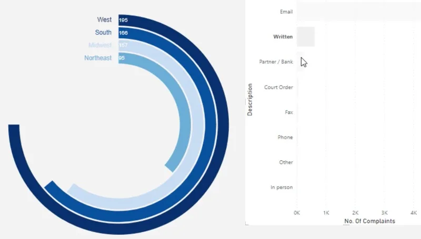Click the Written category label

point(283,37)
